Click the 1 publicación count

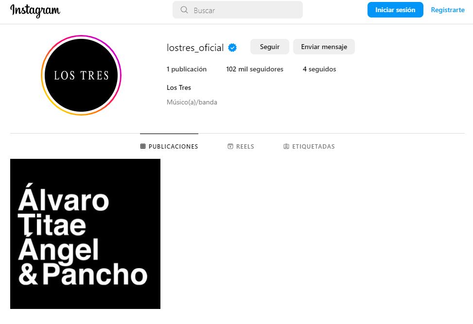coord(186,69)
